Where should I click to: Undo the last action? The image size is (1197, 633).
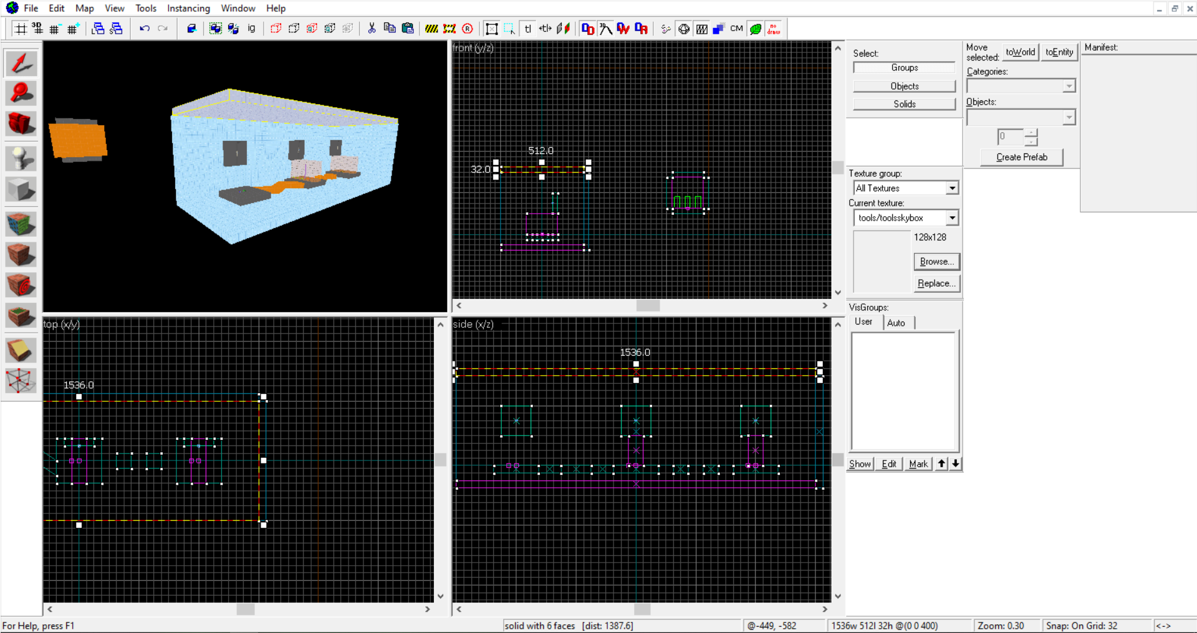click(x=145, y=29)
